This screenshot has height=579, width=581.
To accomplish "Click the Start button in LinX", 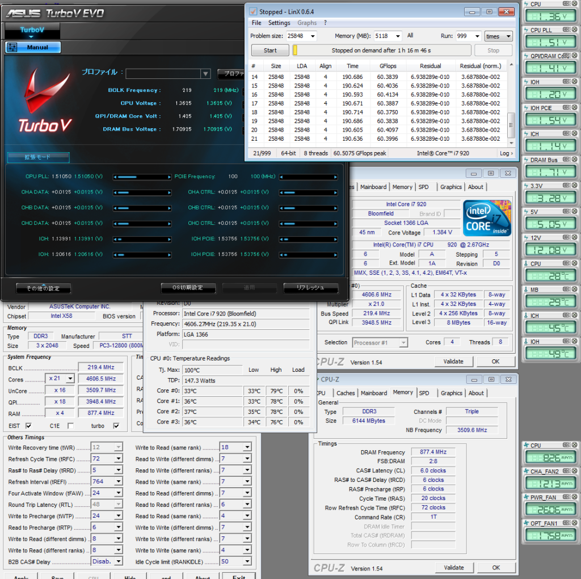I will (270, 51).
